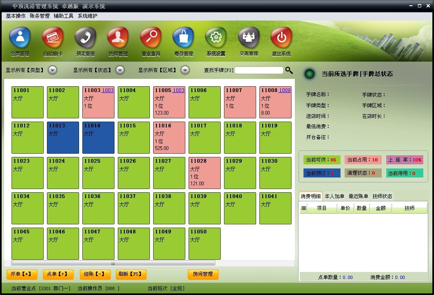The height and width of the screenshot is (295, 434).
Task: Click the 结账【-】 button
Action: (95, 274)
